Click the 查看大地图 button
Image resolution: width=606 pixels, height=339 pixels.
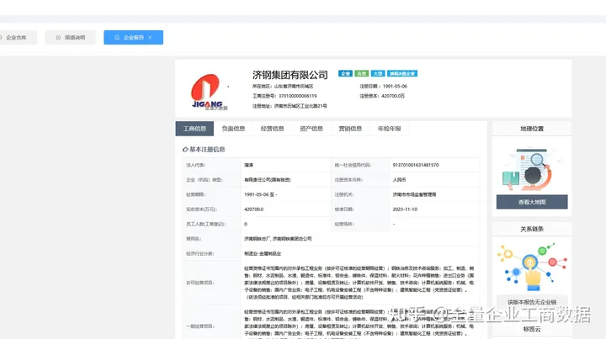tap(532, 202)
